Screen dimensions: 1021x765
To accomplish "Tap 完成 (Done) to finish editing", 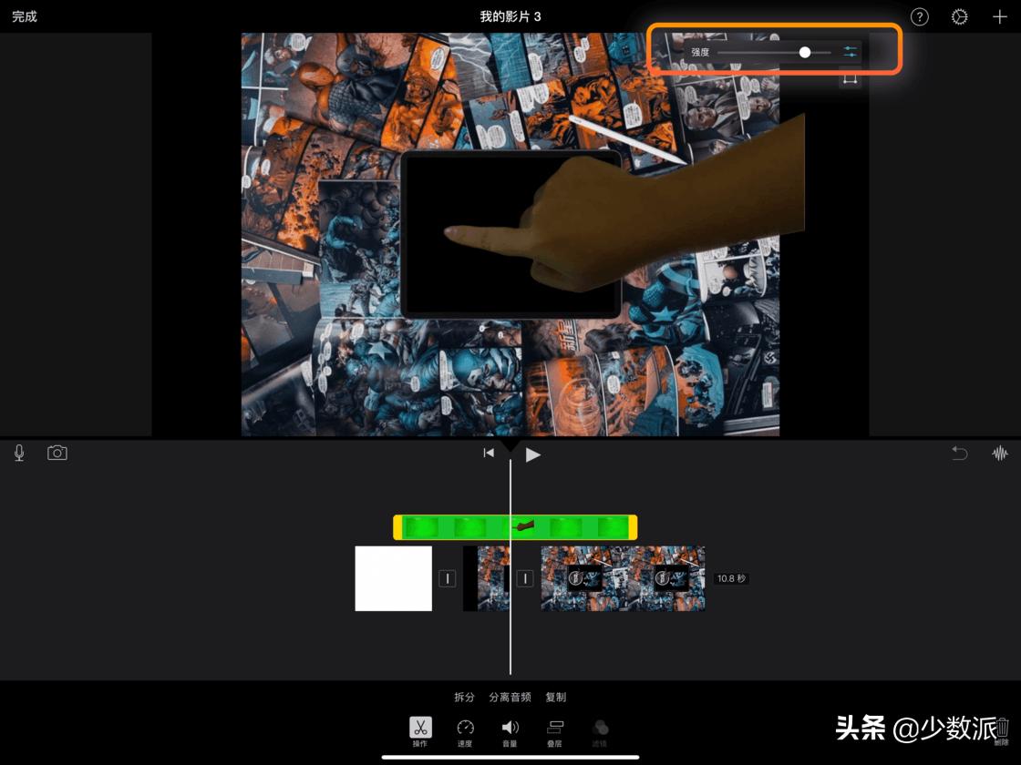I will (24, 16).
